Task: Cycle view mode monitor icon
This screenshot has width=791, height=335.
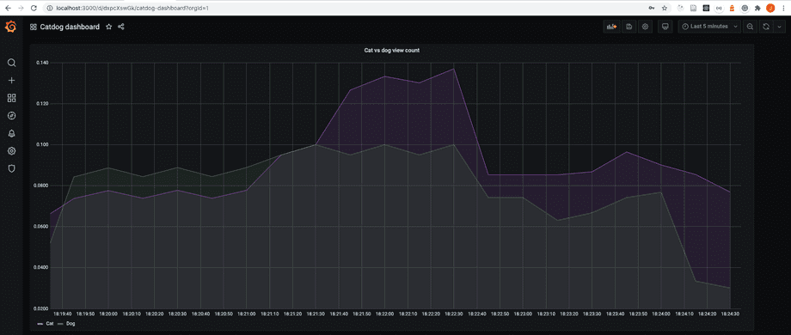Action: [665, 27]
